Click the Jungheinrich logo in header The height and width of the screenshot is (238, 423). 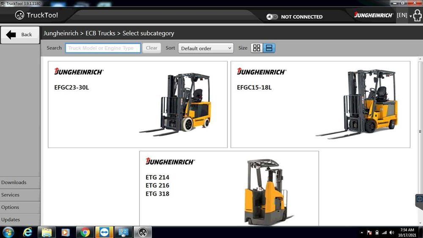pos(374,15)
